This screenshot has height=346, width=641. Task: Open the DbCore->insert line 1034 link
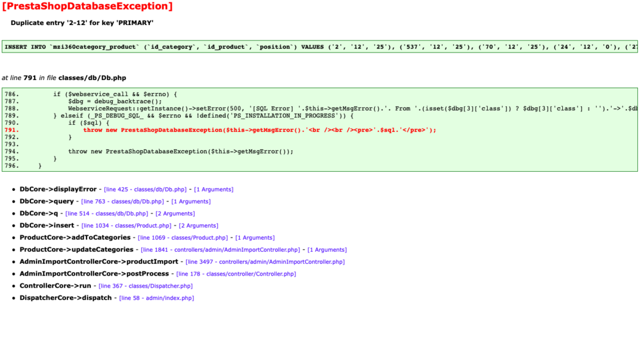tap(126, 226)
